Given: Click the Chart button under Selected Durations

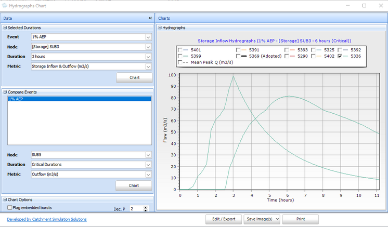Looking at the screenshot, I should 134,77.
